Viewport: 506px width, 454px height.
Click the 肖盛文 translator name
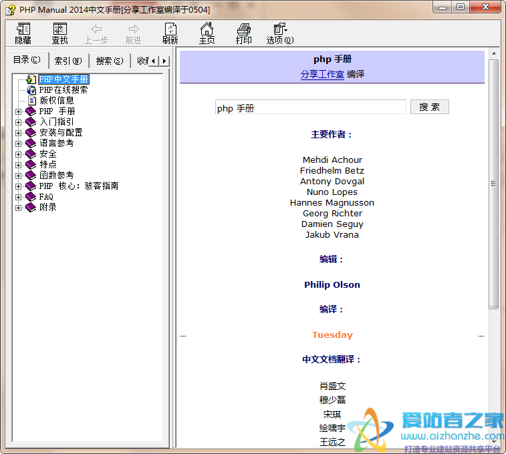coord(332,386)
